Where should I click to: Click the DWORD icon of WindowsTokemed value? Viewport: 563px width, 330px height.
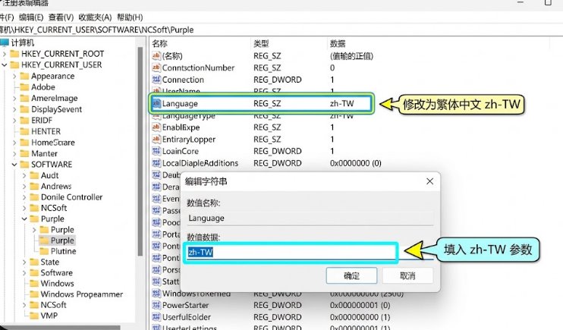(156, 294)
